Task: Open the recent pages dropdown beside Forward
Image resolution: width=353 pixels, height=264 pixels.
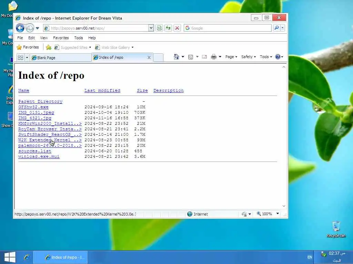Action: coord(37,28)
